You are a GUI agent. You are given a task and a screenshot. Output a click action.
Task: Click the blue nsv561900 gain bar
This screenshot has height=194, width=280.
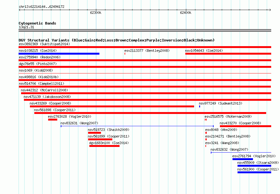[x=254, y=172]
